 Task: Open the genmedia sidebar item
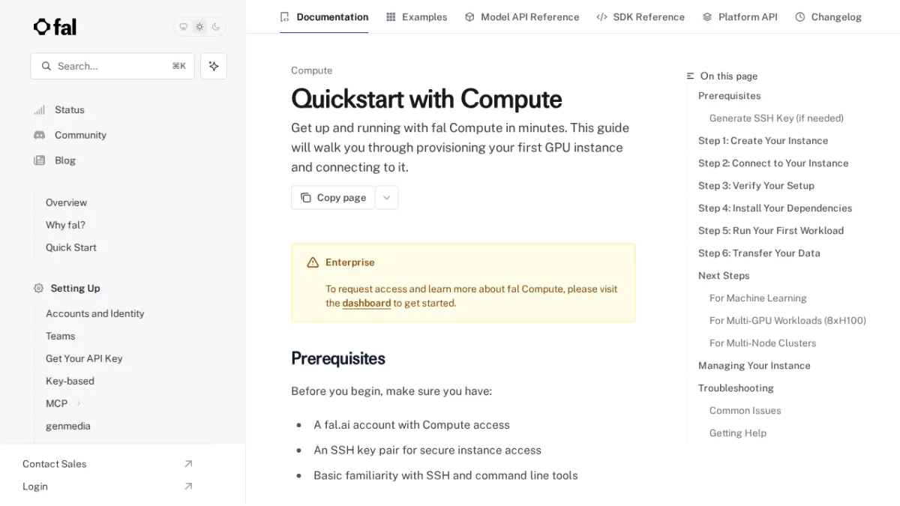[67, 426]
